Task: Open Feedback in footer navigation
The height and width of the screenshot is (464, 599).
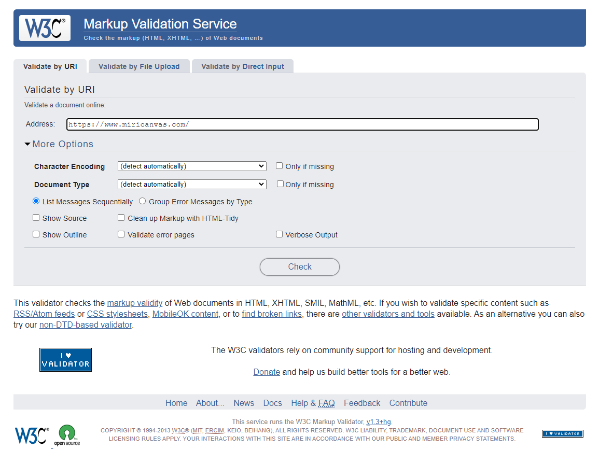Action: (362, 403)
